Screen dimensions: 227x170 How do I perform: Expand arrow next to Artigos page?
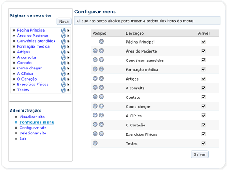tap(68, 52)
